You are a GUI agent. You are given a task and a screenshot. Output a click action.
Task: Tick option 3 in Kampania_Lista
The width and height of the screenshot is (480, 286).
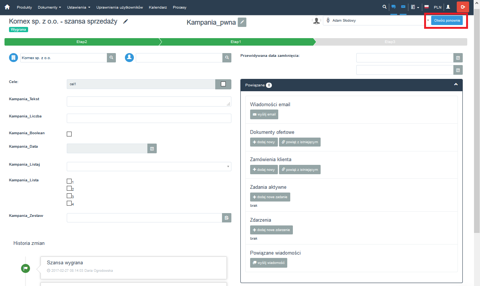pyautogui.click(x=69, y=196)
